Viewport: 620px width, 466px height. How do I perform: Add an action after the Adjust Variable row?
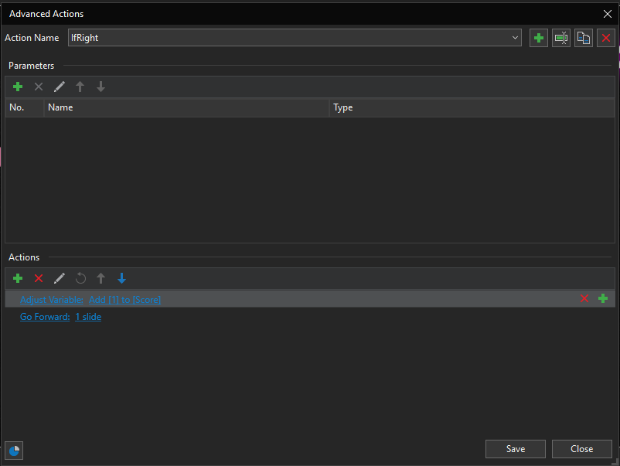tap(603, 299)
